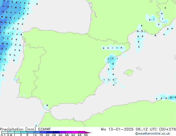This screenshot has width=176, height=136.
Task: Click the 45–50 mm legend swatch
Action: coord(82,132)
